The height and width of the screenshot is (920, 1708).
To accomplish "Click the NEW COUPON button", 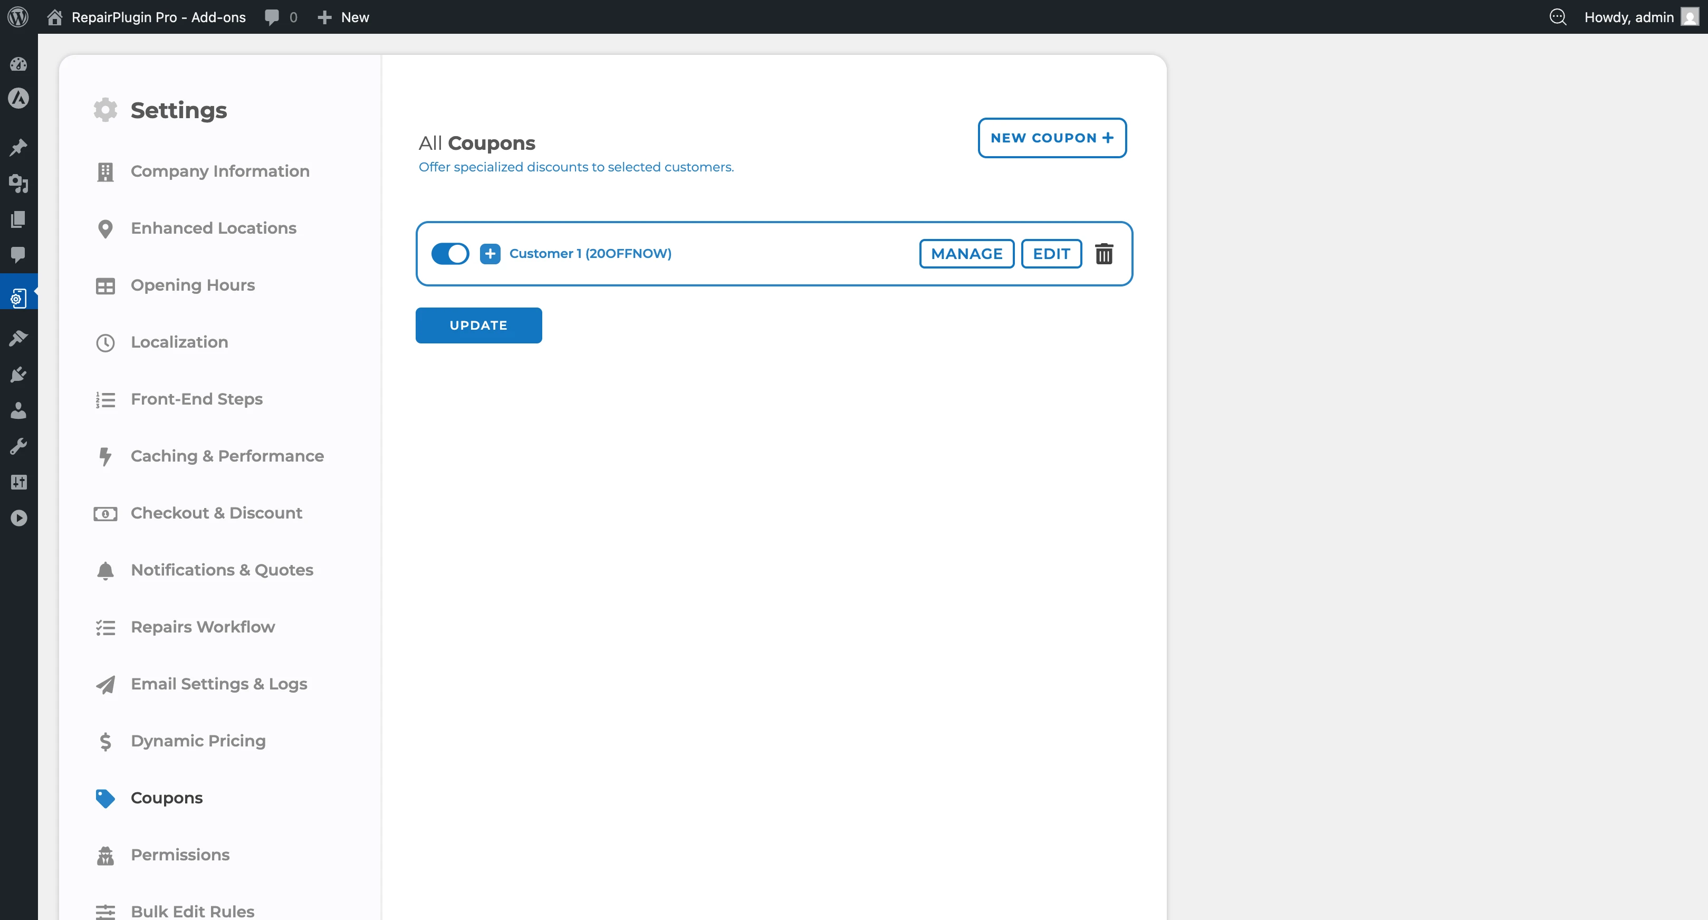I will pyautogui.click(x=1052, y=137).
